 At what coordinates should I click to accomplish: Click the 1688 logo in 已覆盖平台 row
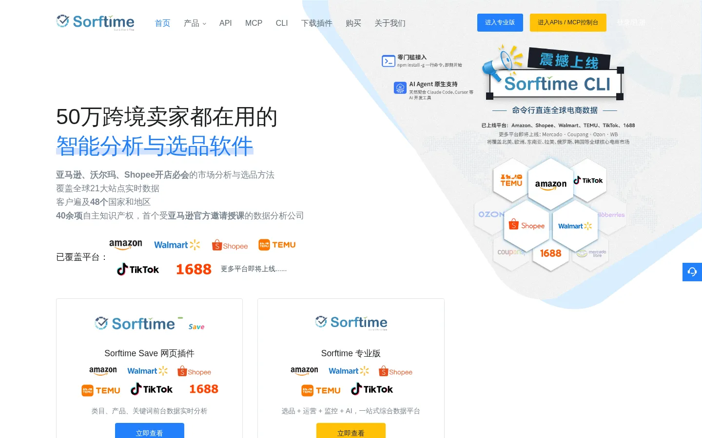[x=194, y=269]
